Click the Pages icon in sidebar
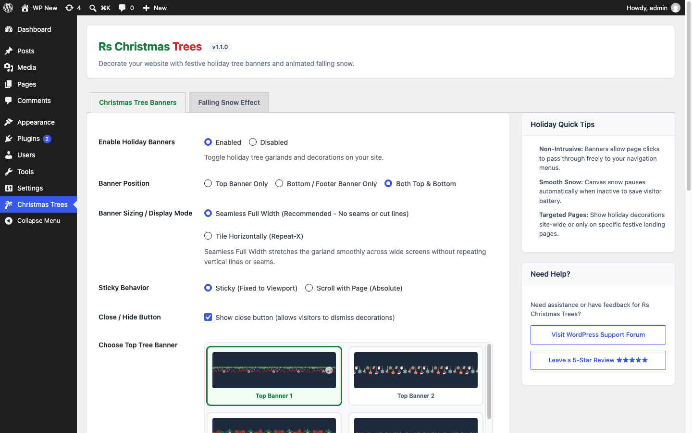This screenshot has height=433, width=692. (x=9, y=84)
